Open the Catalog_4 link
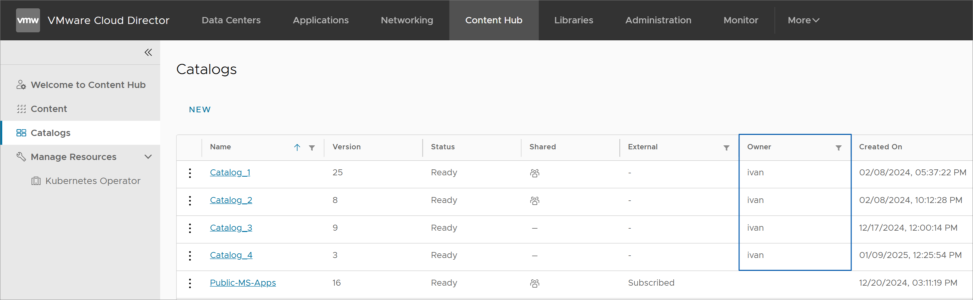 point(231,255)
